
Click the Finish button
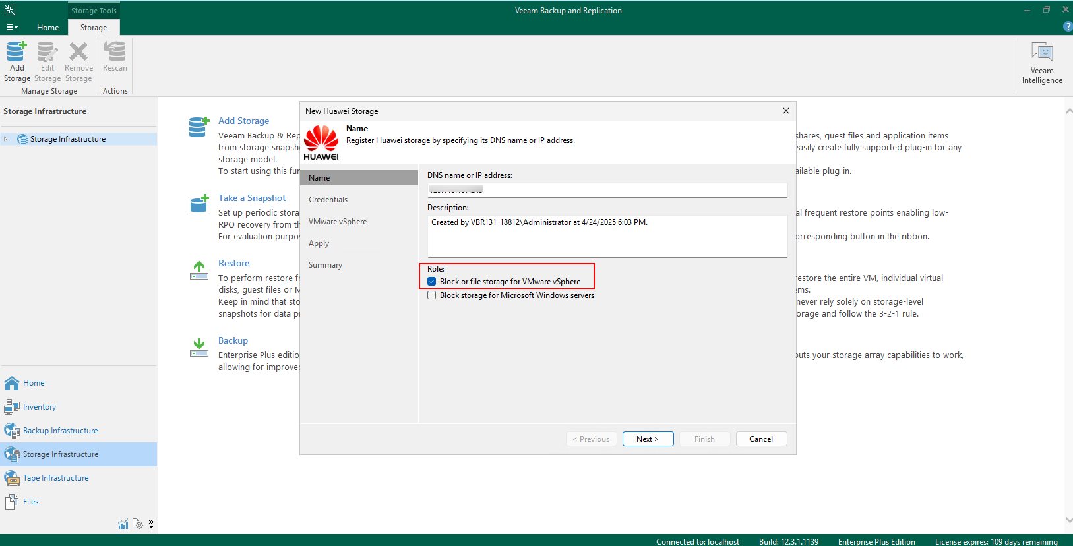(704, 439)
